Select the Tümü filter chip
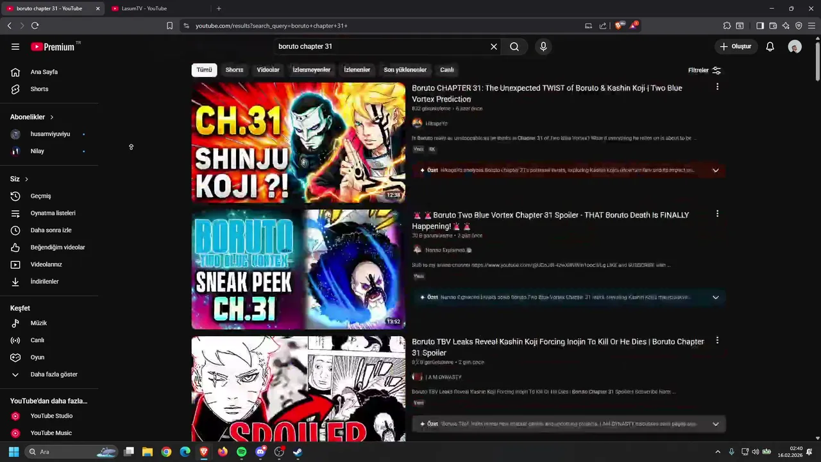This screenshot has width=821, height=462. point(204,70)
